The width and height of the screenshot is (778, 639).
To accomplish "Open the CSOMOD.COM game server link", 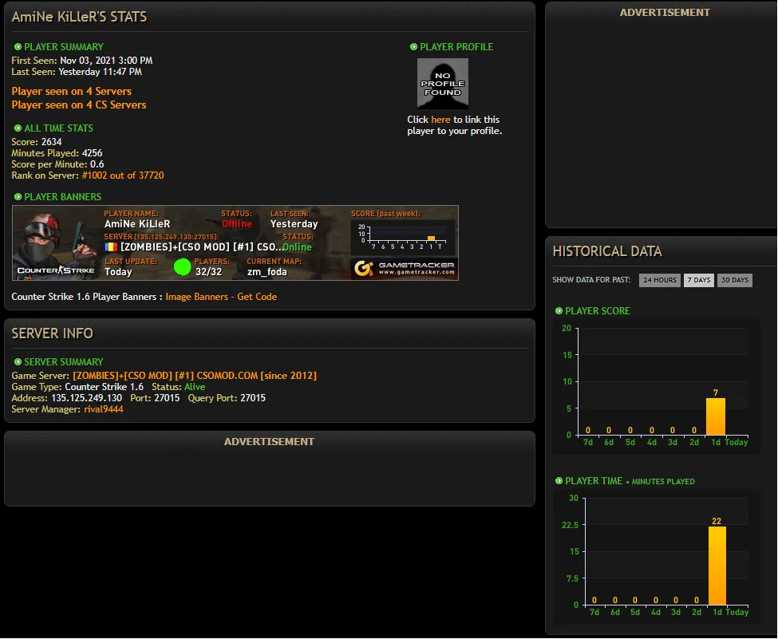I will pyautogui.click(x=195, y=376).
